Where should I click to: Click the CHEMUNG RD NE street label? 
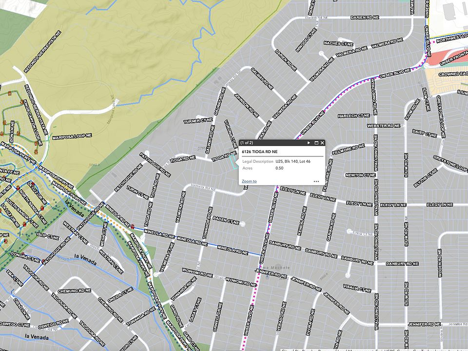74,291
